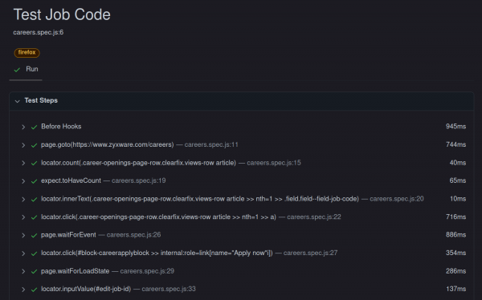Image resolution: width=482 pixels, height=300 pixels.
Task: Click the Test Steps header label
Action: 41,100
